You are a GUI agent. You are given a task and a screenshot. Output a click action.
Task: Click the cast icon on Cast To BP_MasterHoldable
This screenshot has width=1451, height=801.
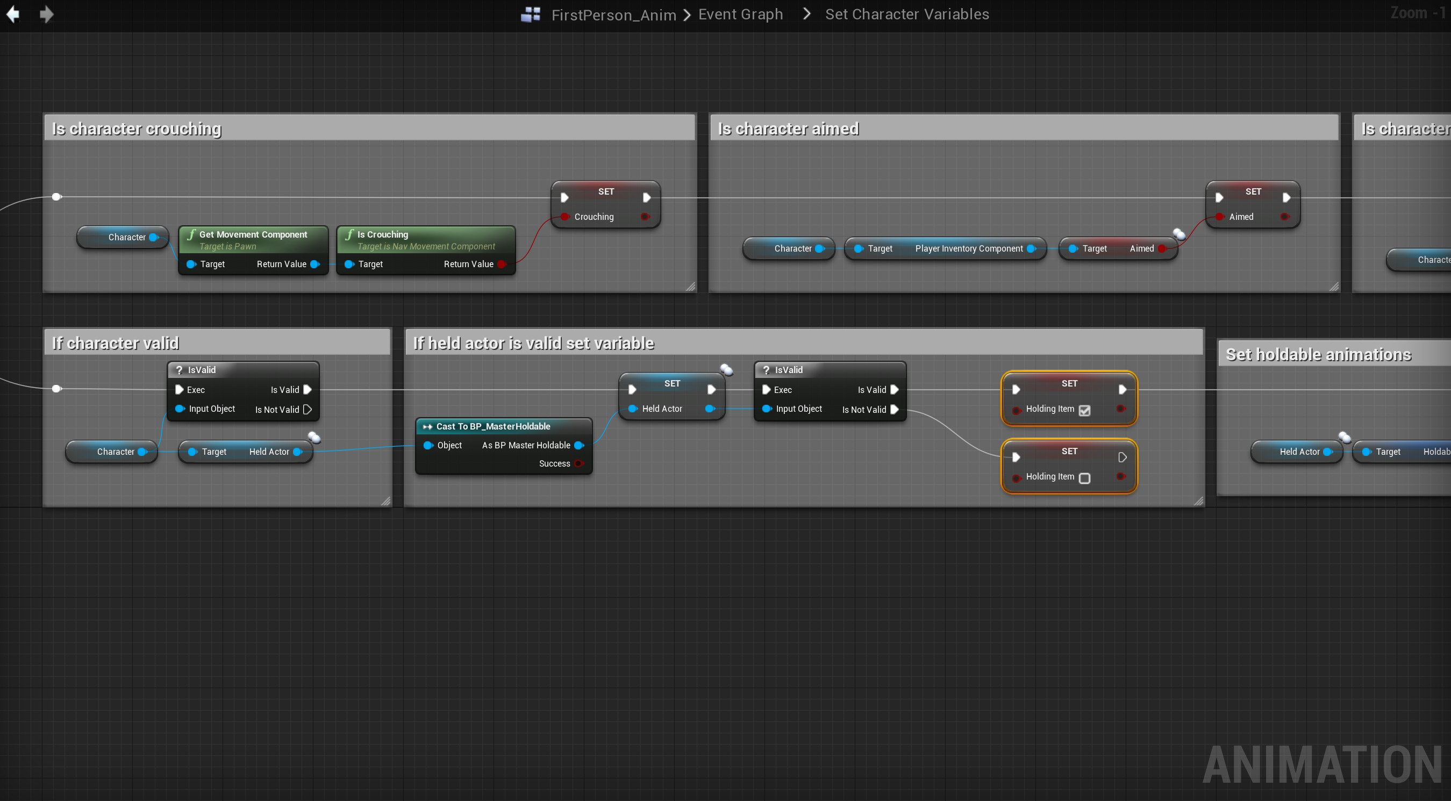tap(427, 427)
